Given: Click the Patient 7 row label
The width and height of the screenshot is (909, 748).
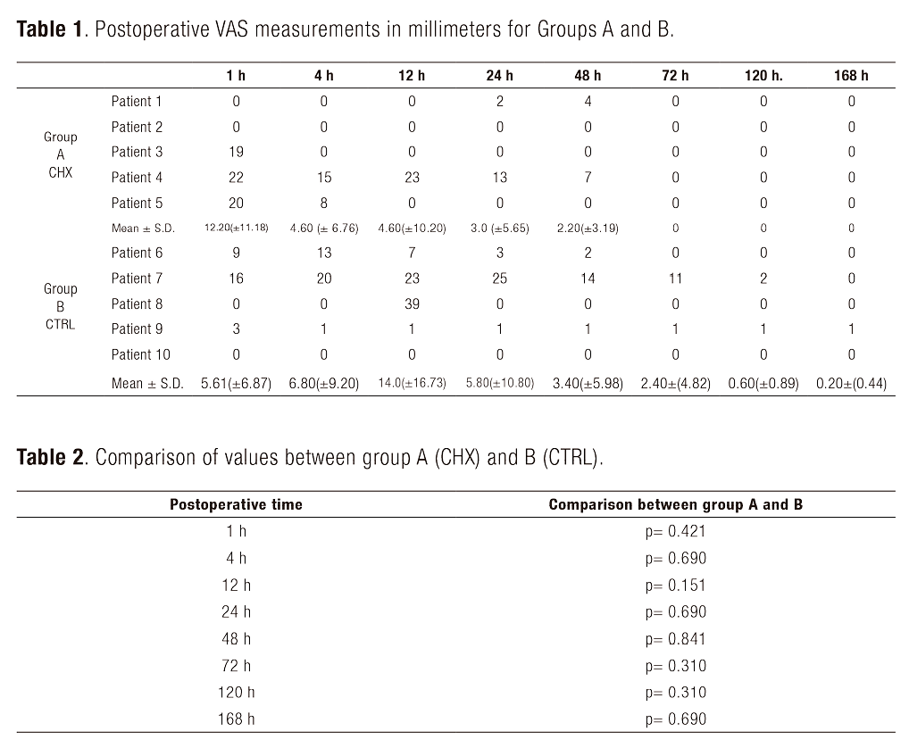Looking at the screenshot, I should 137,278.
